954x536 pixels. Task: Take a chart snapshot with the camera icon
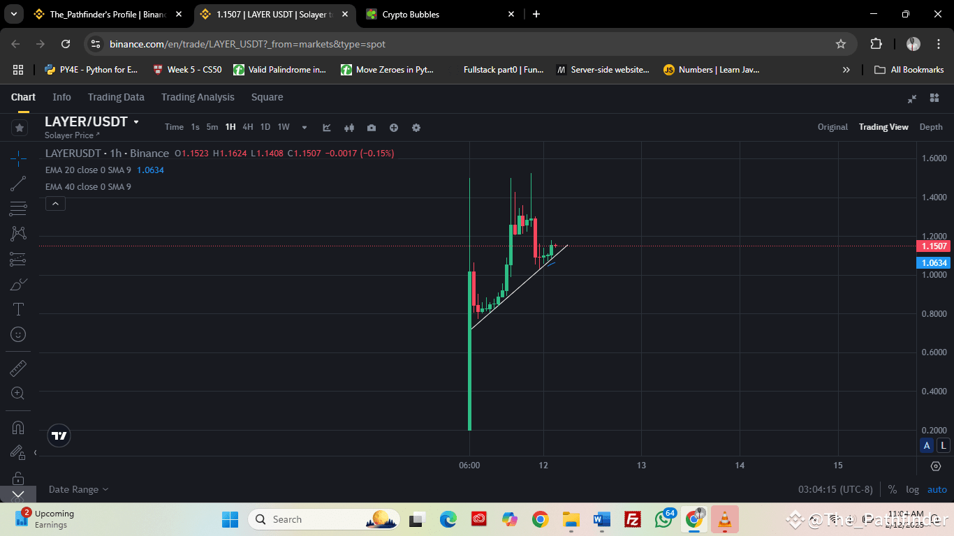click(371, 128)
